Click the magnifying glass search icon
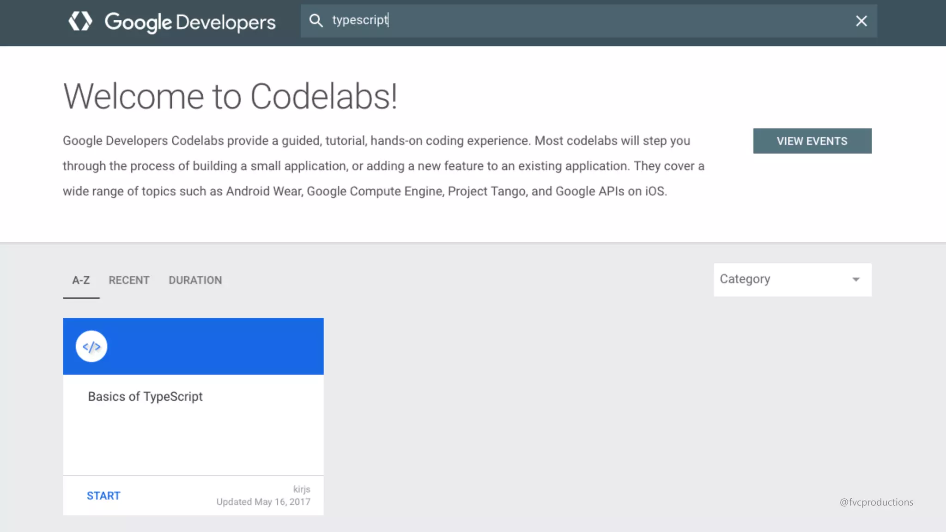 pyautogui.click(x=316, y=20)
